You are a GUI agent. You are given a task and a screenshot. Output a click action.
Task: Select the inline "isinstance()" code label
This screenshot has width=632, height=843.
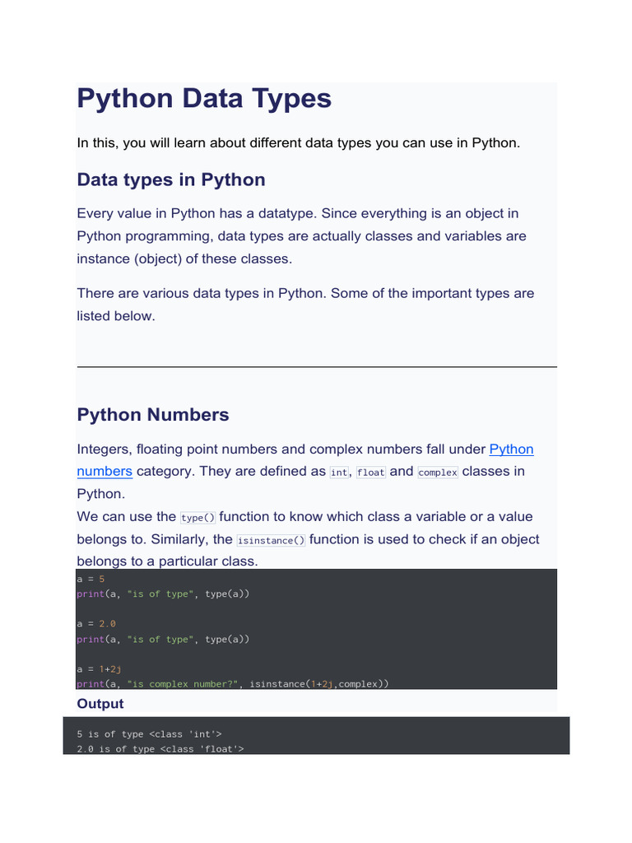pyautogui.click(x=271, y=541)
